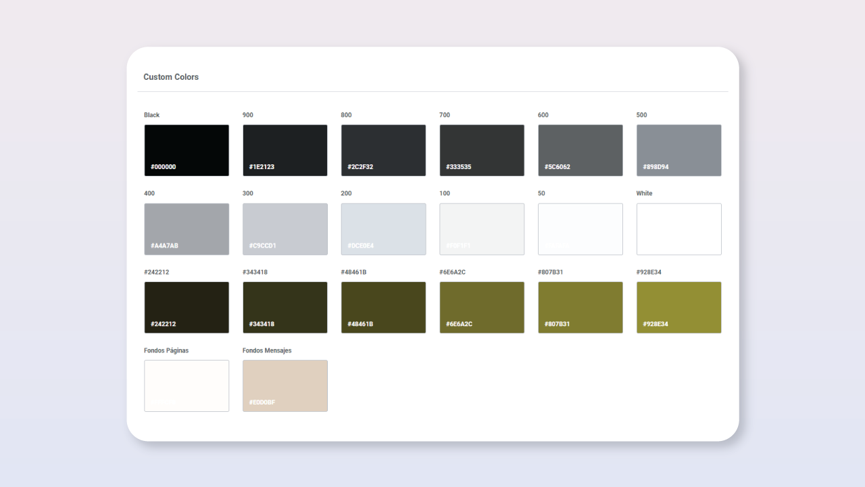
Task: Click the '#1E2123' hex code text
Action: tap(262, 167)
